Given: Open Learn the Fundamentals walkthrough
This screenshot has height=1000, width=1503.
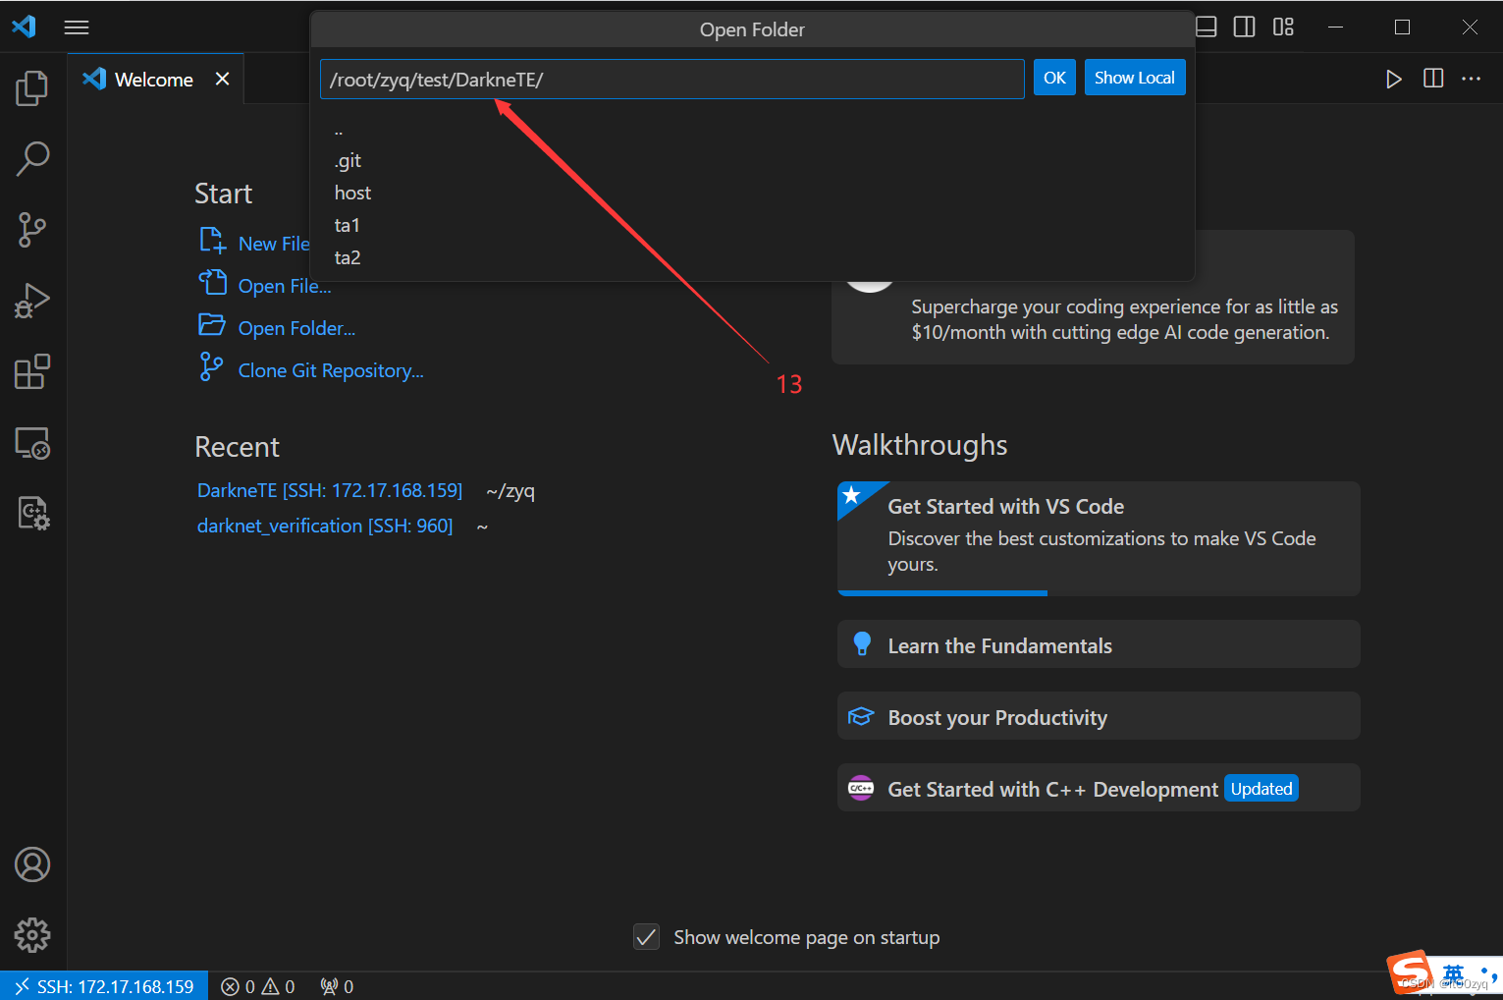Looking at the screenshot, I should click(1099, 644).
